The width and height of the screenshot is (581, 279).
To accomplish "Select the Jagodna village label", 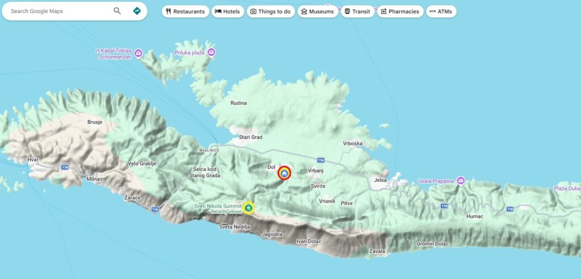I will [272, 234].
